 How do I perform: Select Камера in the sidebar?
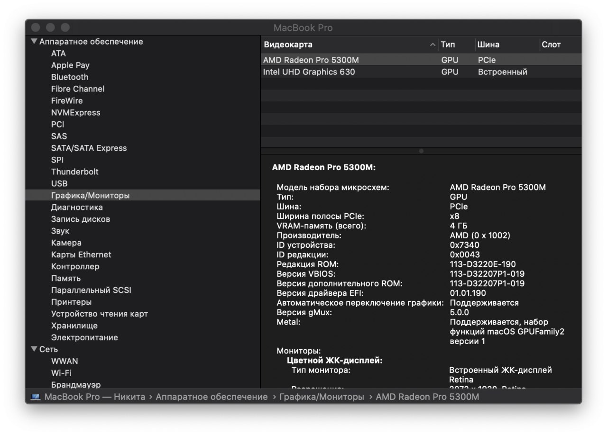point(66,243)
